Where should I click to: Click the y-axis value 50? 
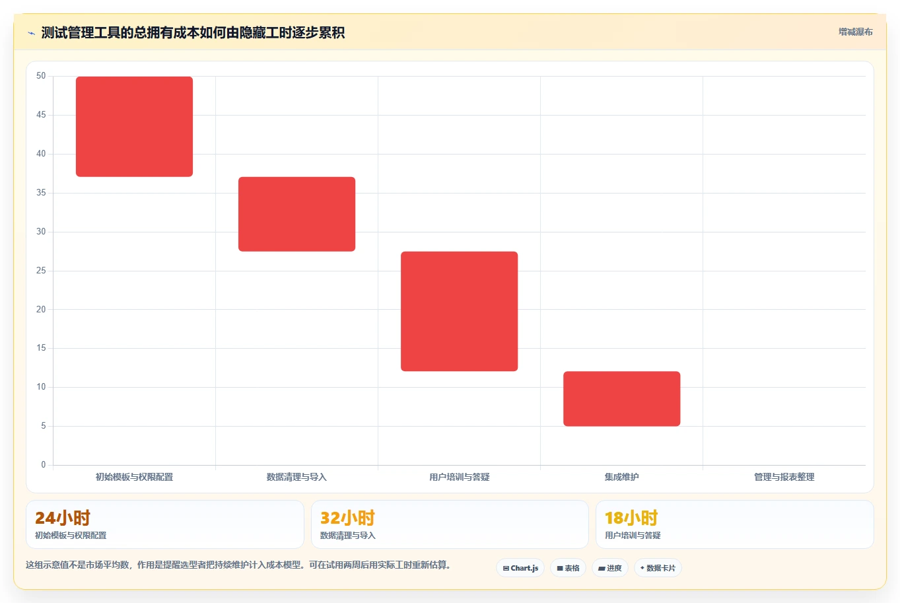coord(41,76)
